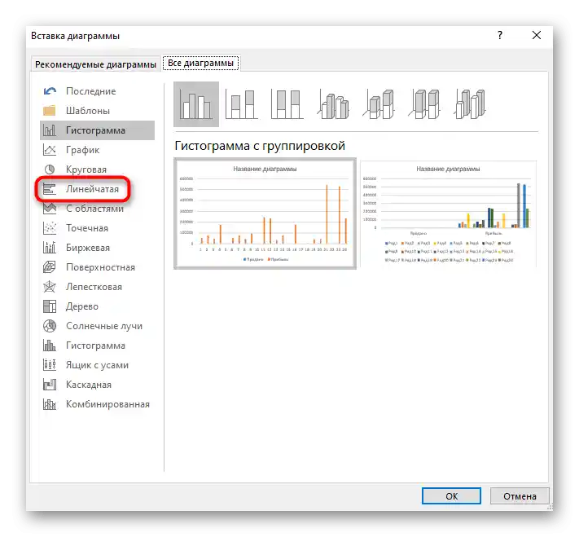This screenshot has height=537, width=579.
Task: Confirm with the OK button
Action: pyautogui.click(x=451, y=496)
